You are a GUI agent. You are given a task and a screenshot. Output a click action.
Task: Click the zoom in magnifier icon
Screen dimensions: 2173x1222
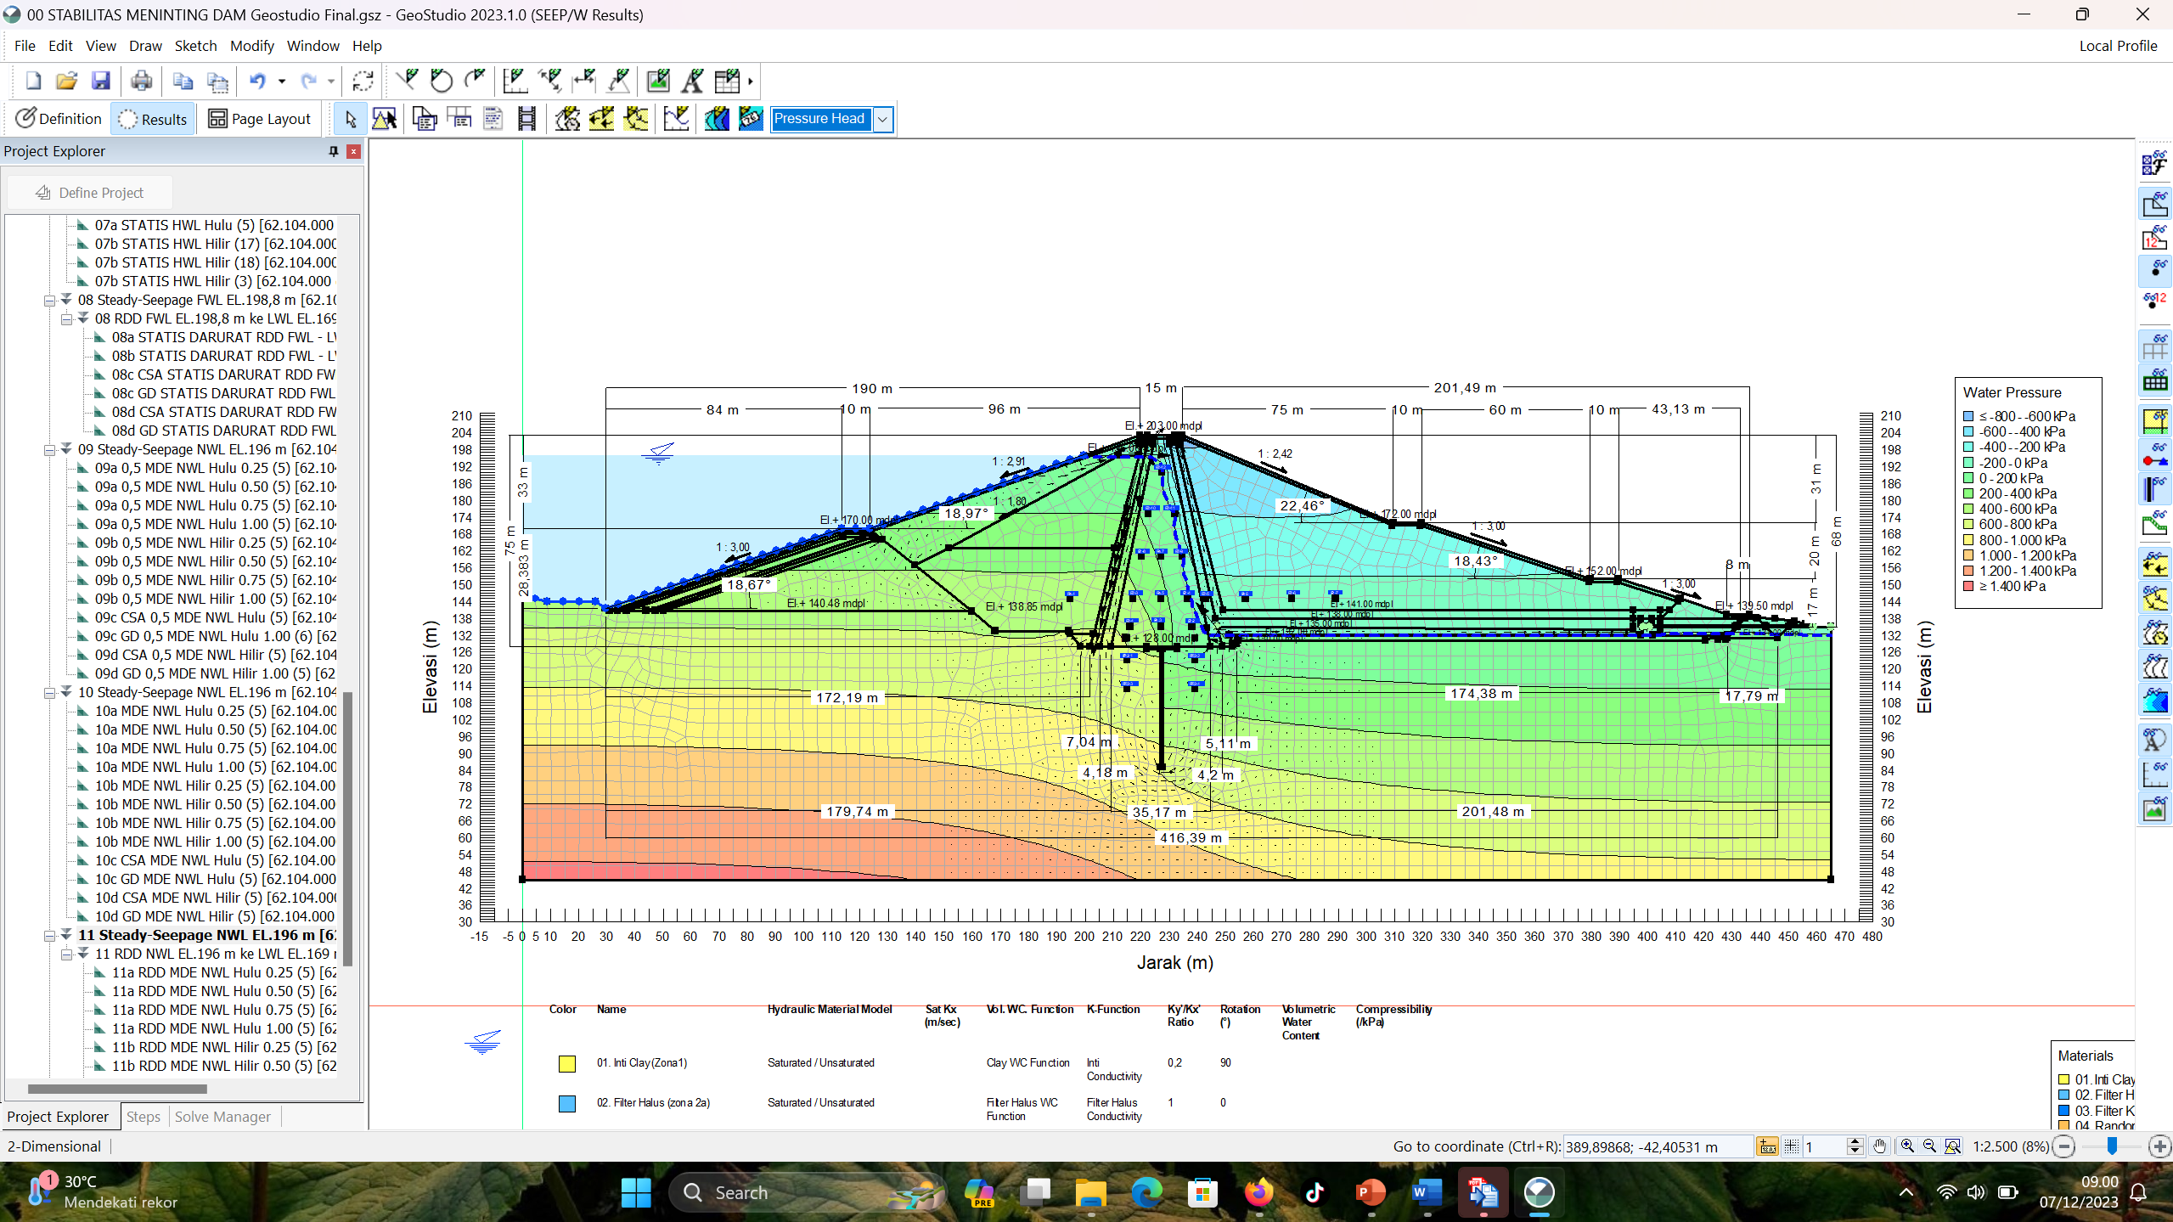click(x=1907, y=1146)
